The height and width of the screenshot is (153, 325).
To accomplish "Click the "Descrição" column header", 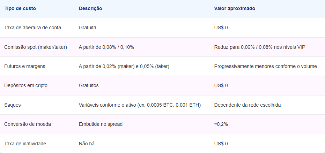I will click(x=90, y=8).
